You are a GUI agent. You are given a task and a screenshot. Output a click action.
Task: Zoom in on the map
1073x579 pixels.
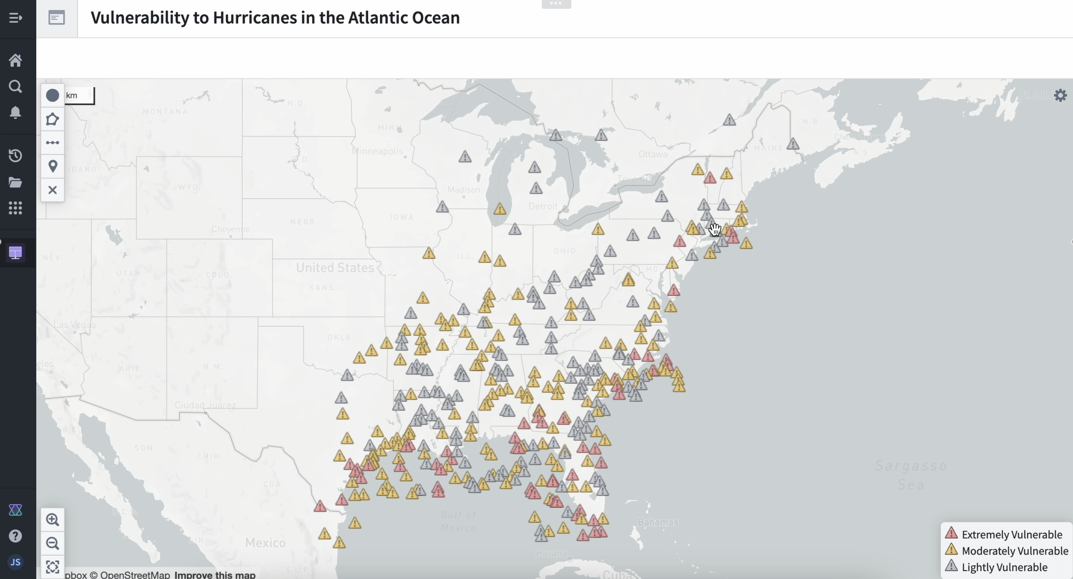[52, 519]
